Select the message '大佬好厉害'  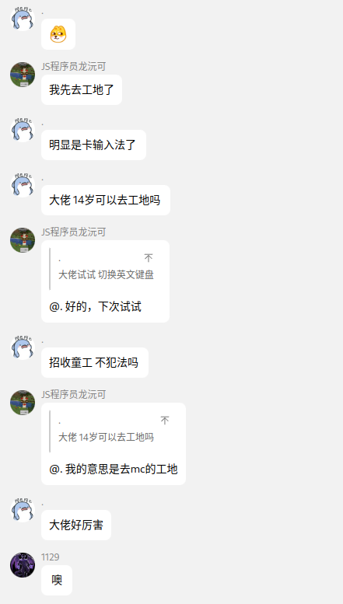tap(76, 525)
